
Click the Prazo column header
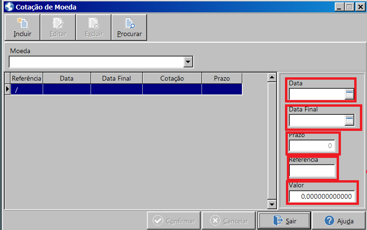coord(222,78)
